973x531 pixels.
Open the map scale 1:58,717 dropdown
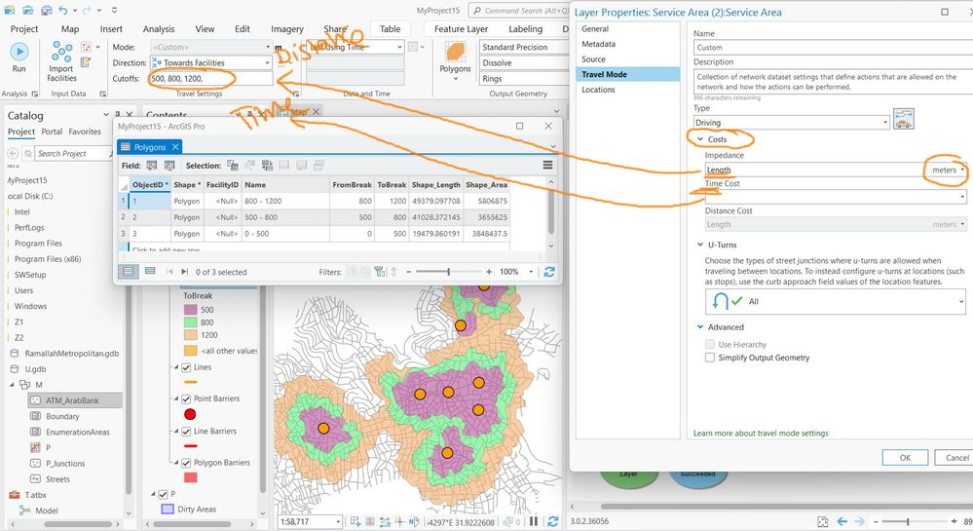338,521
